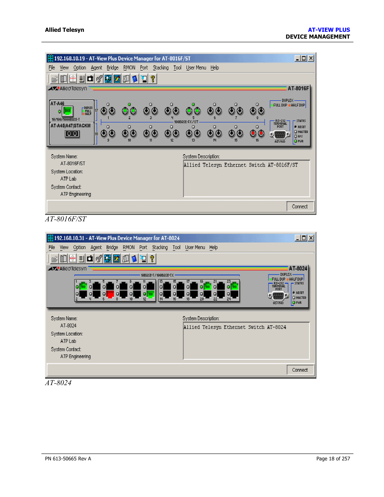
Task: Click the monitor terminal icon in the AT-8024 toolbar
Action: pos(143,259)
